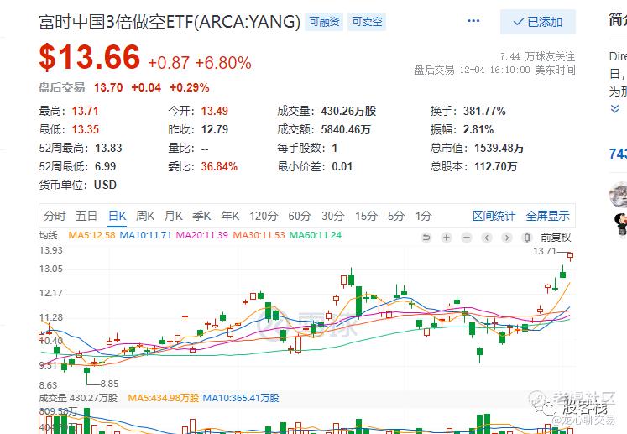Click the MA60:11.24 indicator label
The width and height of the screenshot is (627, 434).
[x=316, y=235]
